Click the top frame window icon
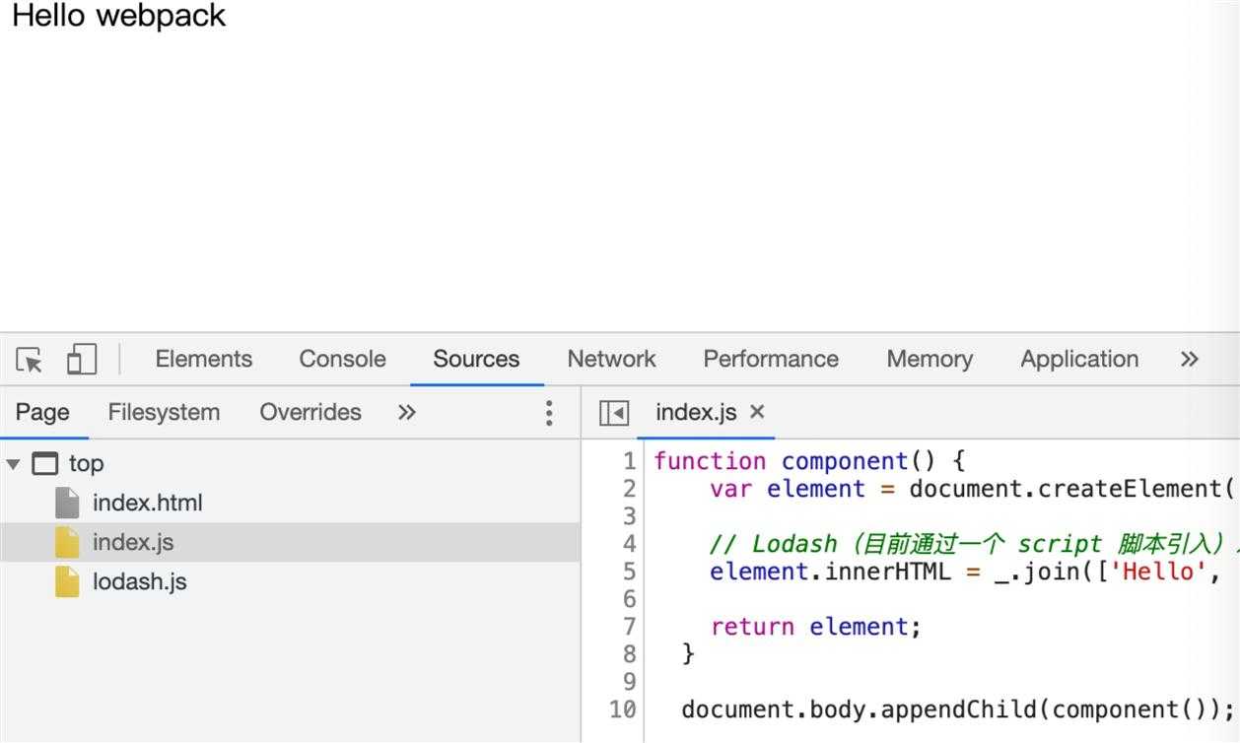Screen dimensions: 1240x743 (45, 463)
